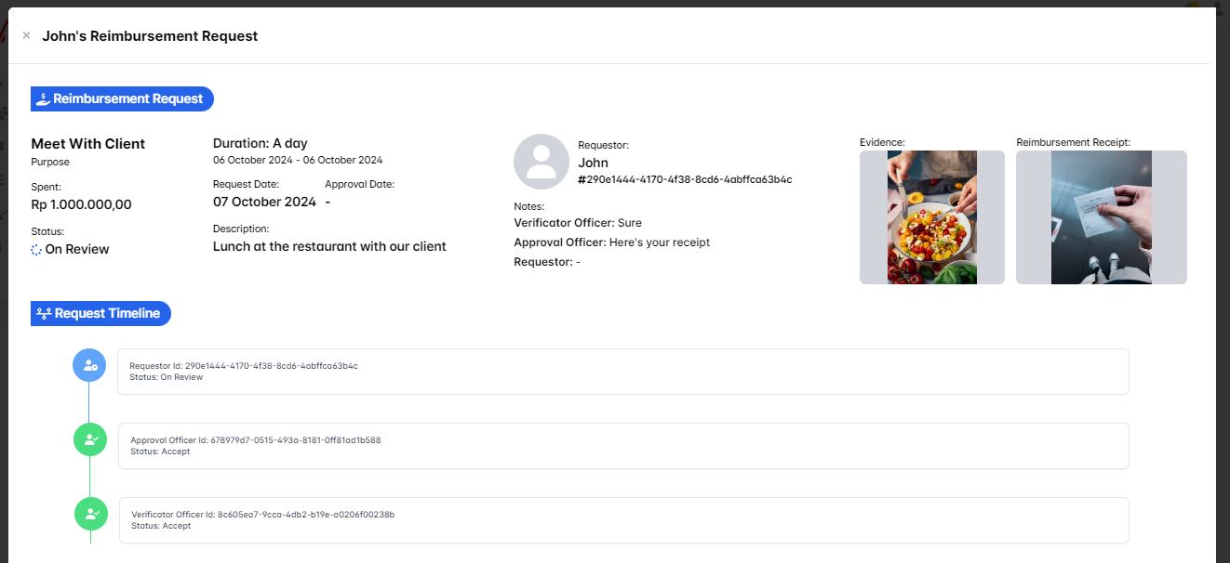This screenshot has height=563, width=1230.
Task: Click the Verificator Officer Id timeline card
Action: [623, 520]
